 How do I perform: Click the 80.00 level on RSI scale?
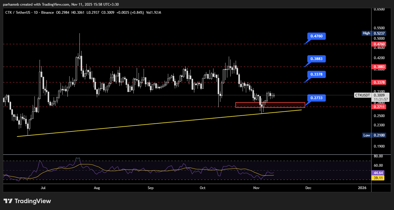(378, 156)
